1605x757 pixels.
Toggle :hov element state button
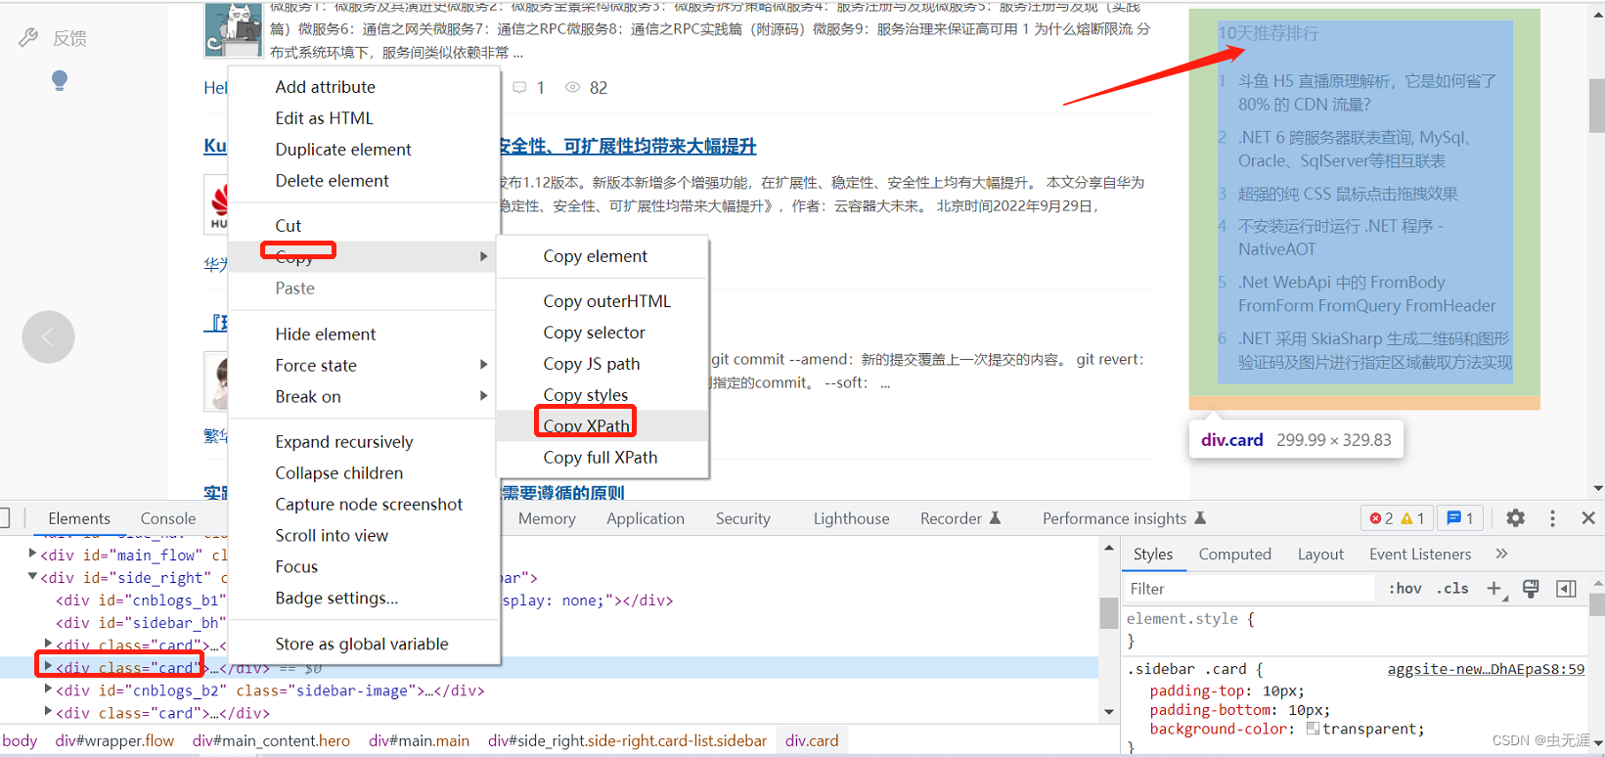click(x=1404, y=589)
